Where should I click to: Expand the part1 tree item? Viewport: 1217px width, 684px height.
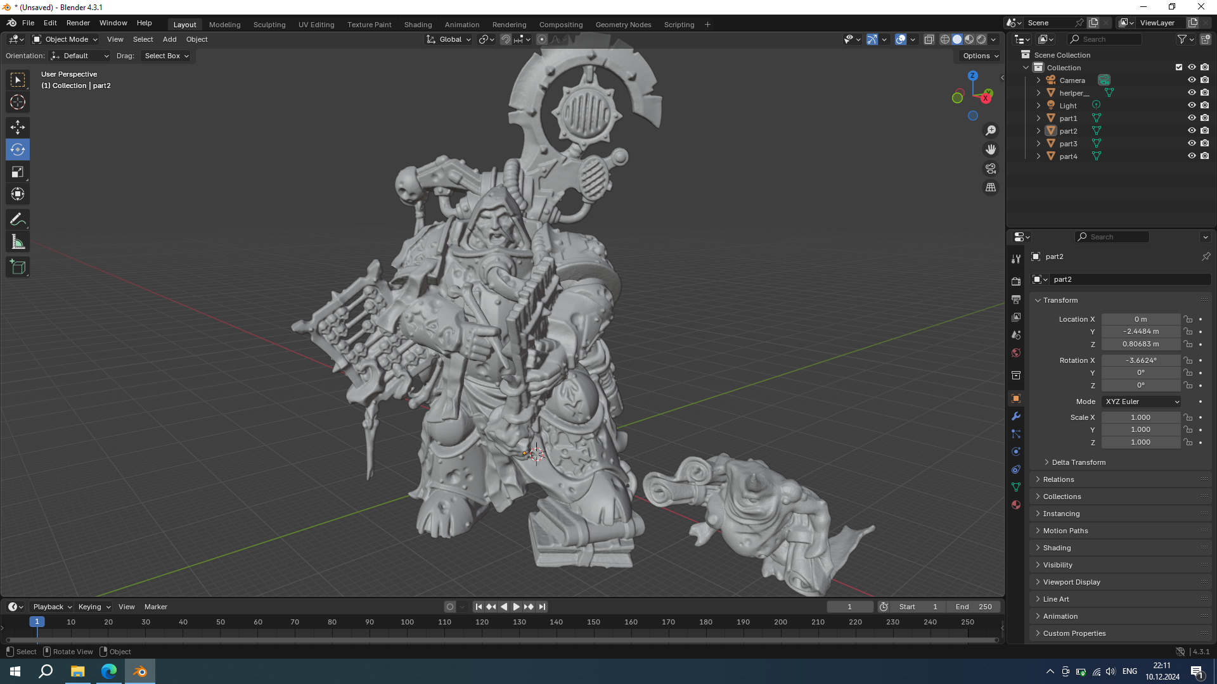point(1038,118)
